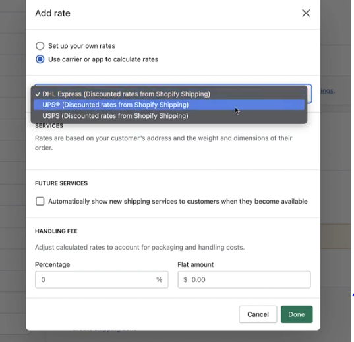Screen dimensions: 354x342
Task: Click the Cancel button
Action: 258,314
